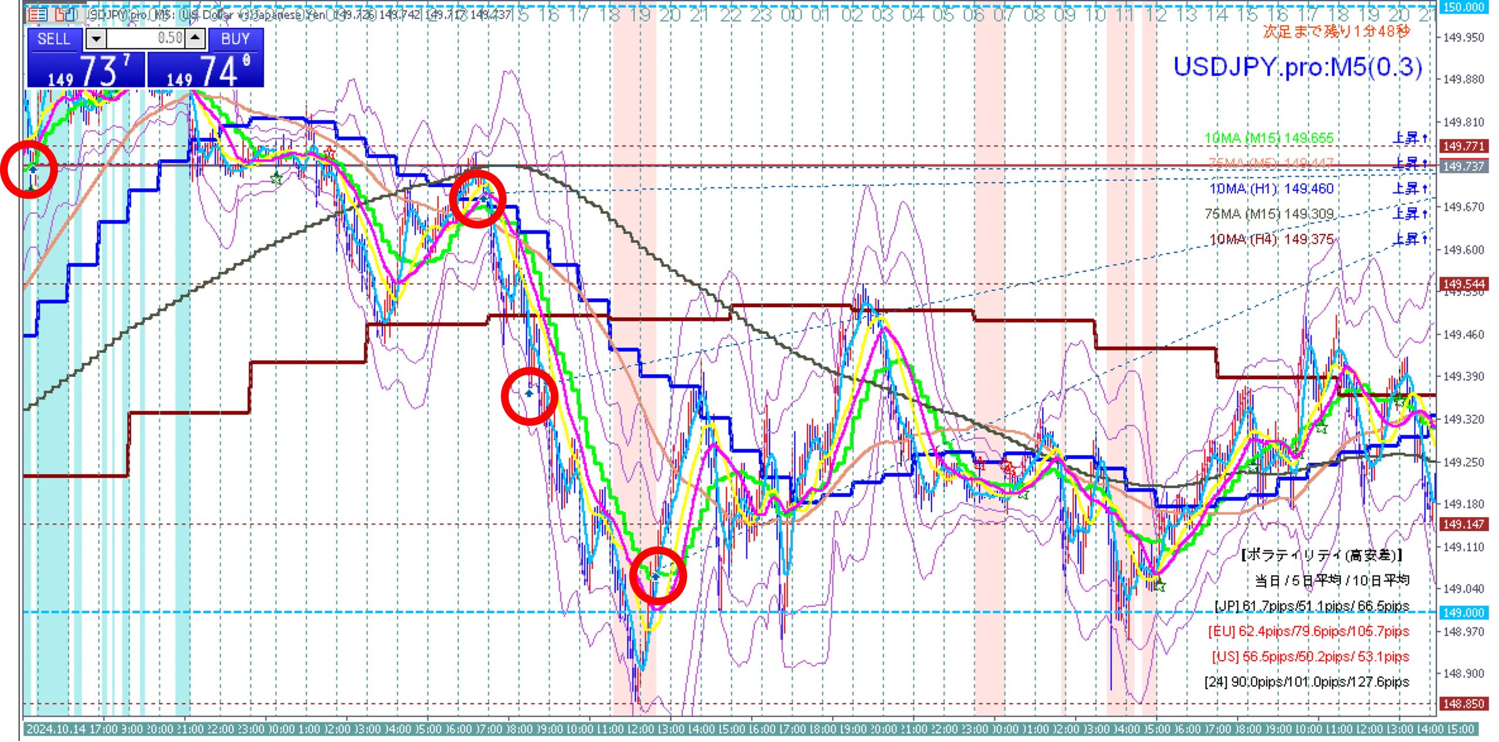1499x742 pixels.
Task: Click the USDJPY.pro:M5(0.3) chart title text
Action: tap(1298, 68)
